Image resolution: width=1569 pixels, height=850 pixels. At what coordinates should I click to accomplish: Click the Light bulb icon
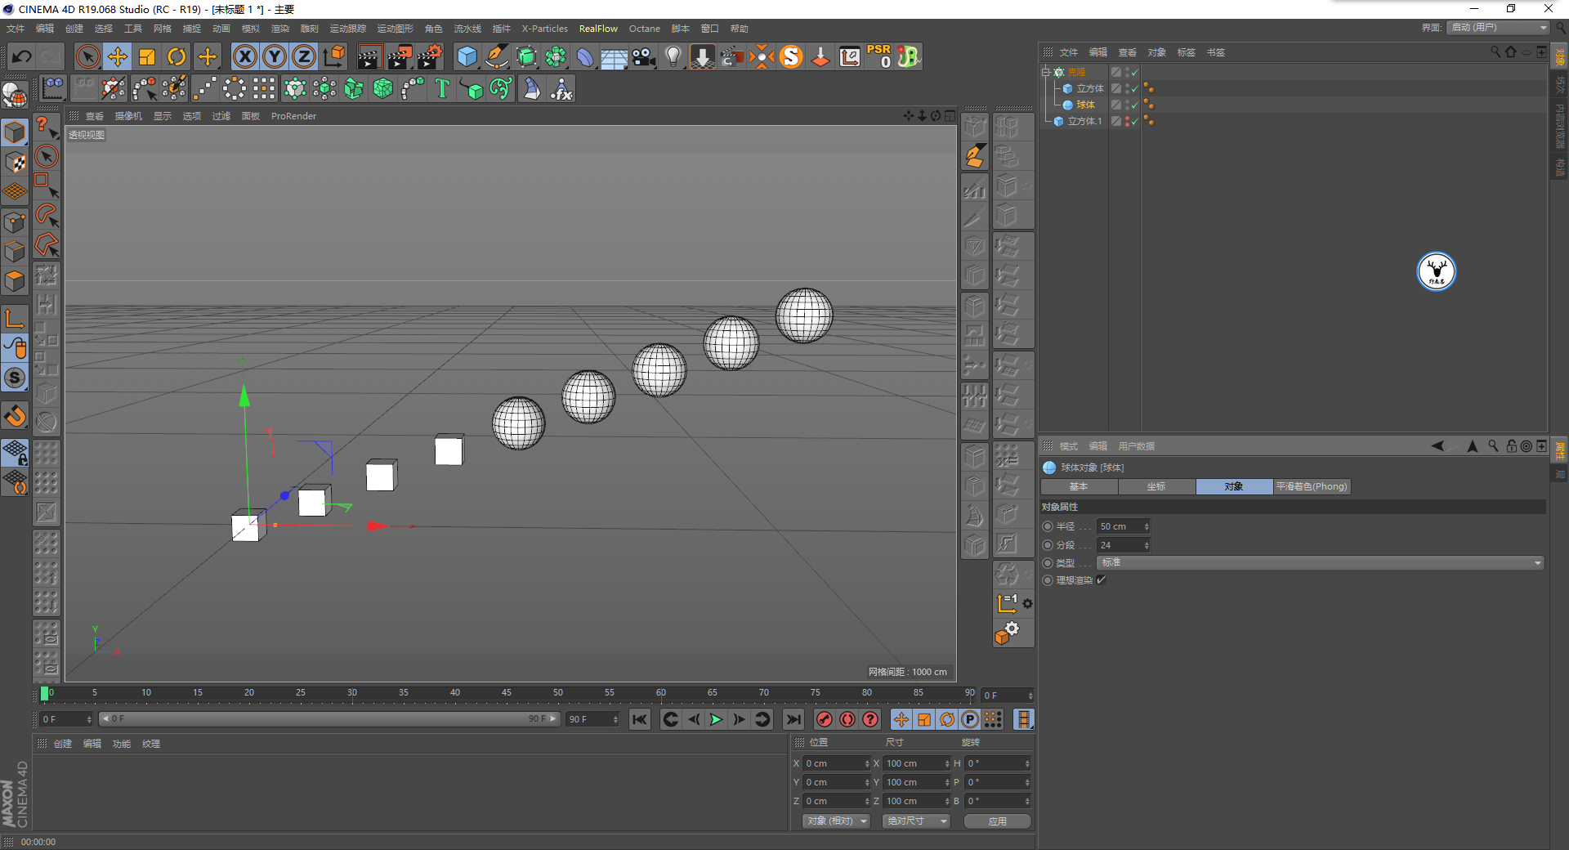point(673,57)
